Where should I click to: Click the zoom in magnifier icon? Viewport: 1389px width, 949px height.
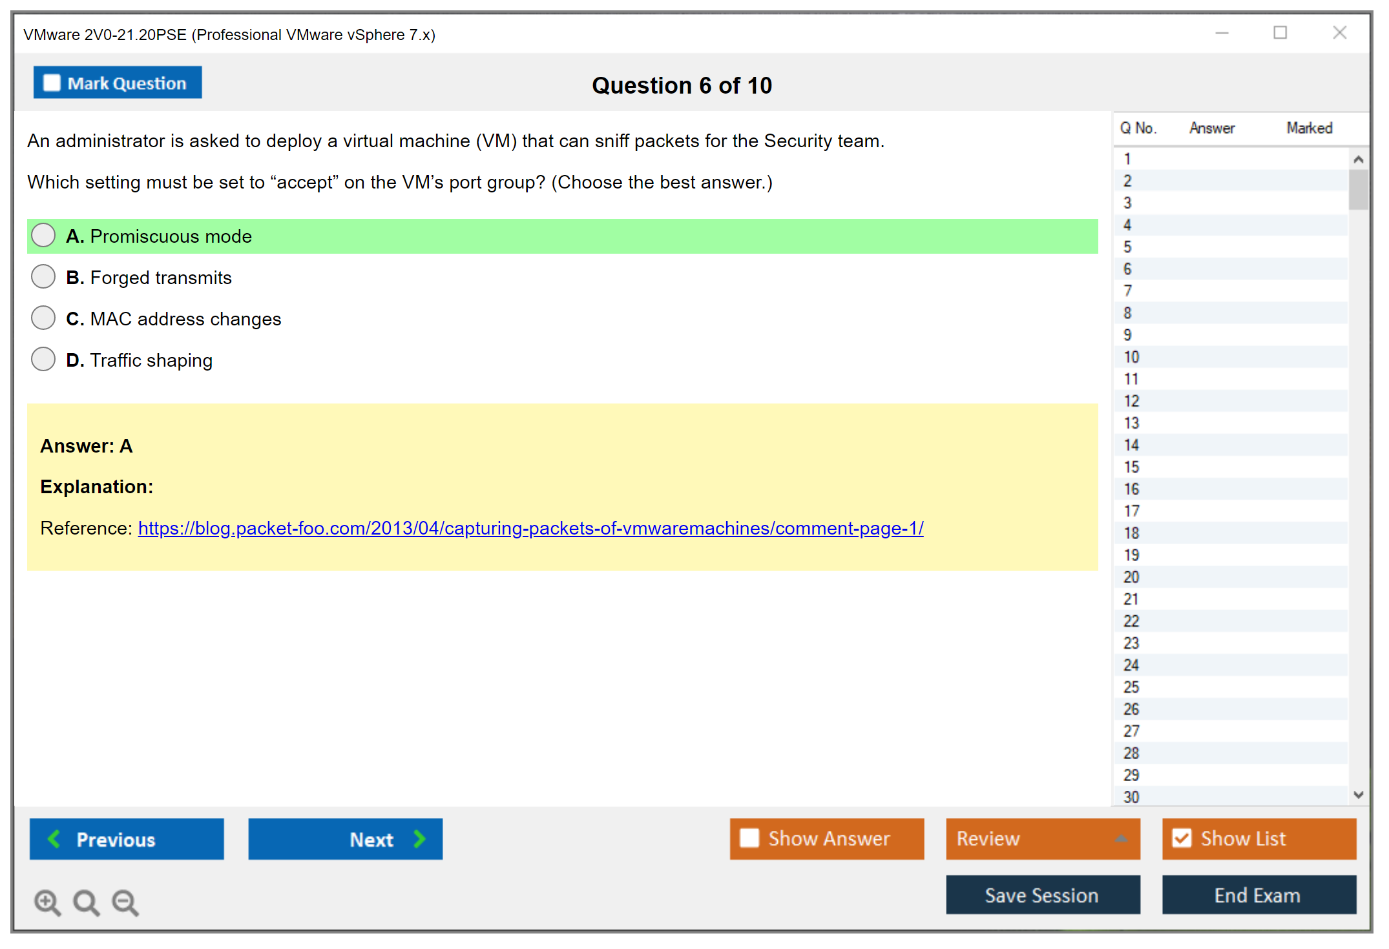coord(47,902)
